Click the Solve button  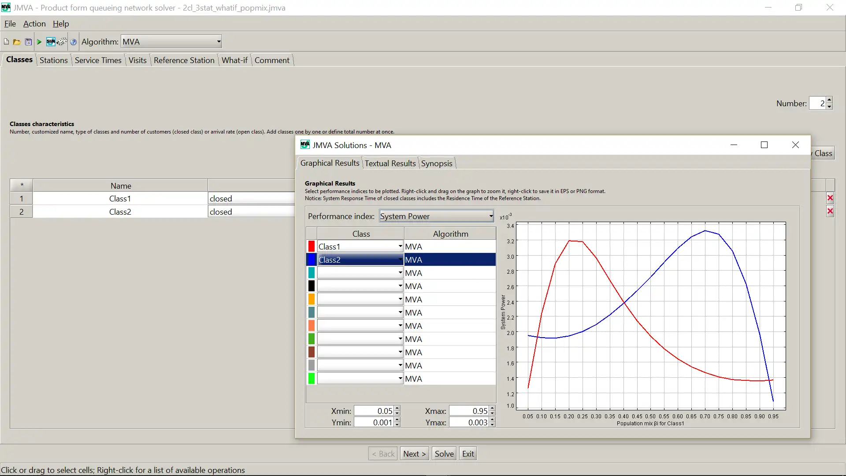point(443,454)
